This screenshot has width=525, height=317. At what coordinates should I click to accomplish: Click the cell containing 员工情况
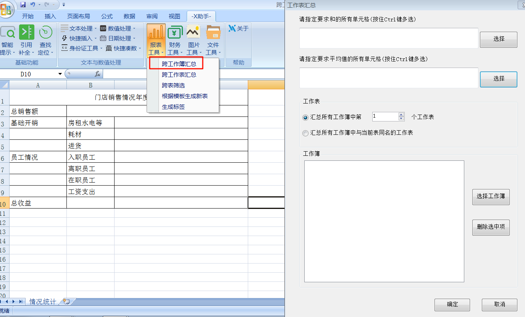click(38, 157)
